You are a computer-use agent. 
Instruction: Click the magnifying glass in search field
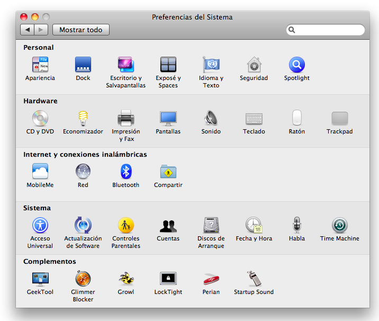[292, 30]
